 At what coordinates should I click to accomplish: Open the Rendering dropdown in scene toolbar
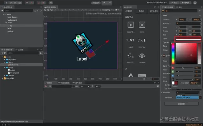[x=107, y=10]
